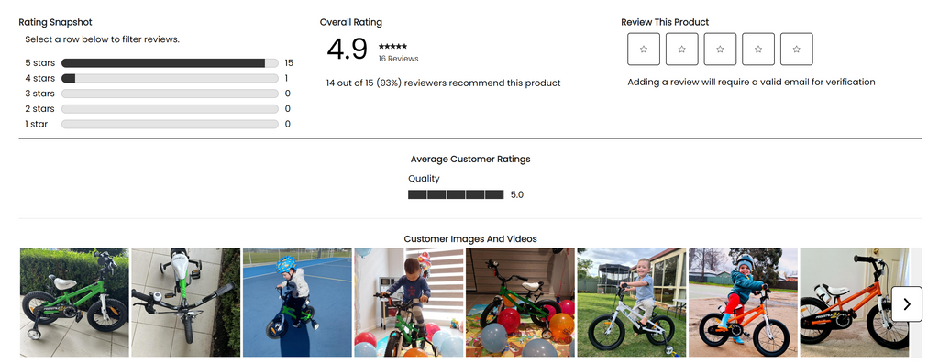Image resolution: width=939 pixels, height=364 pixels.
Task: Show next customer images with right chevron
Action: [907, 304]
